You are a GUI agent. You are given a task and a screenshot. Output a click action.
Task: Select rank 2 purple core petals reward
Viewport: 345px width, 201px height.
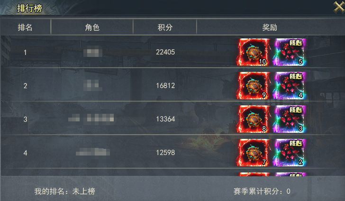pyautogui.click(x=290, y=86)
